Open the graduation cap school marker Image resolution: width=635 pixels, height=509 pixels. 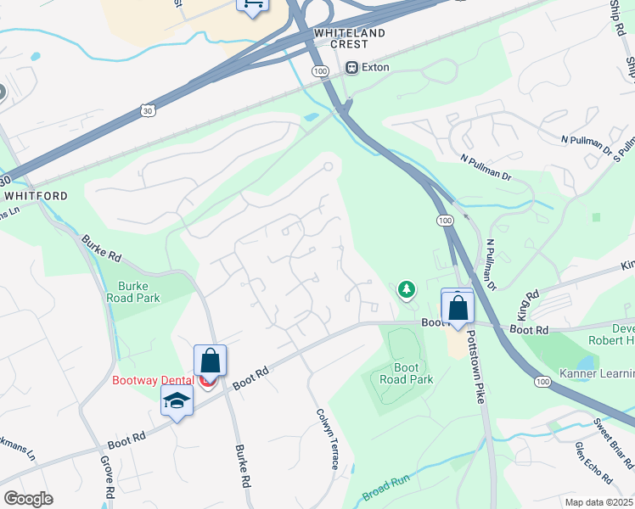177,404
